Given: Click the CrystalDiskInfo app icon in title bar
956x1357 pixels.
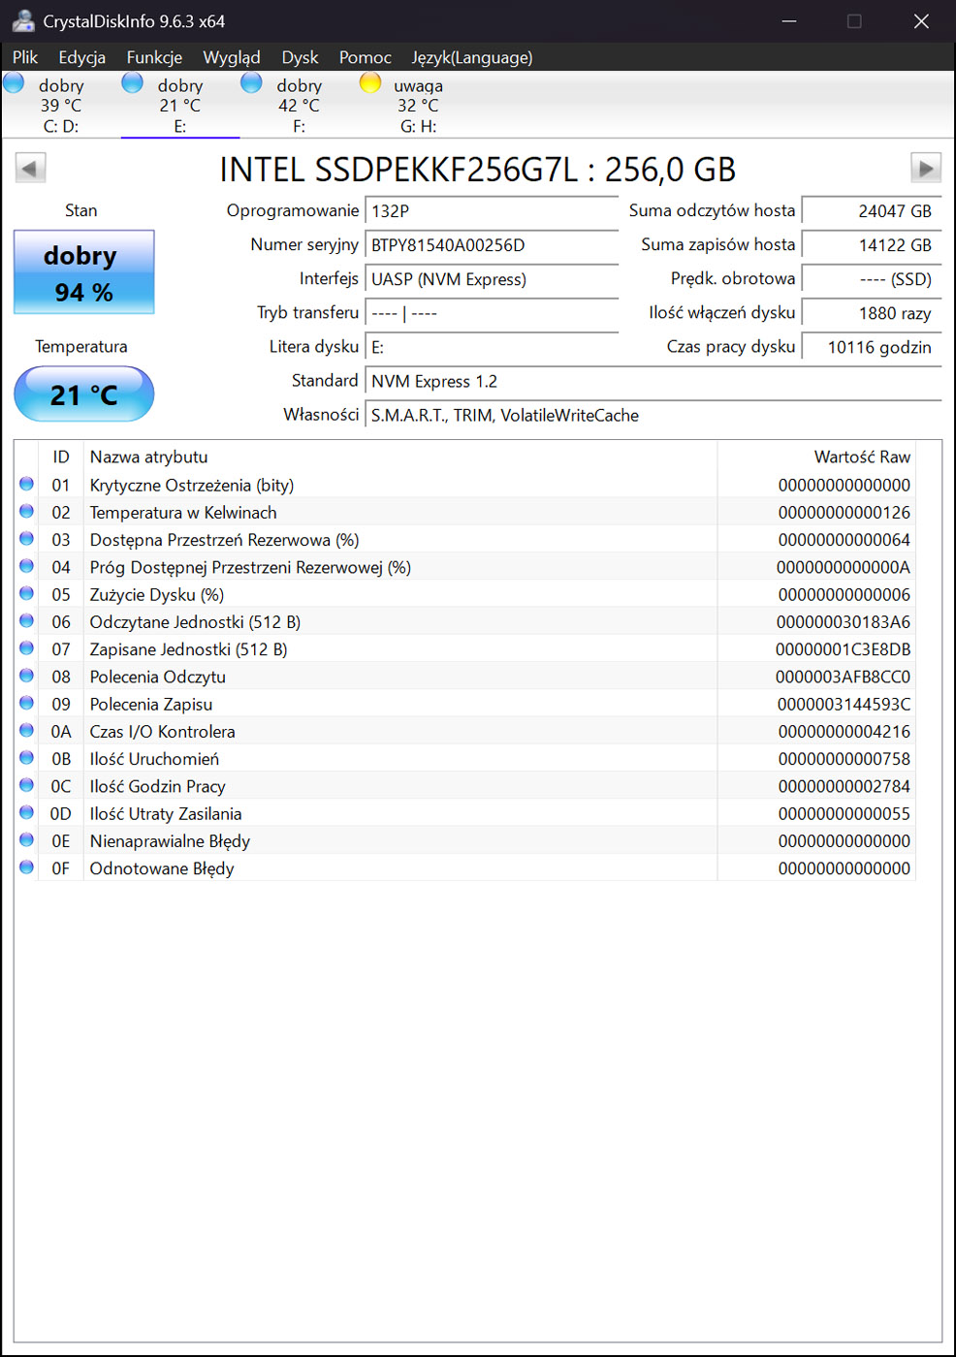Looking at the screenshot, I should click(x=23, y=20).
